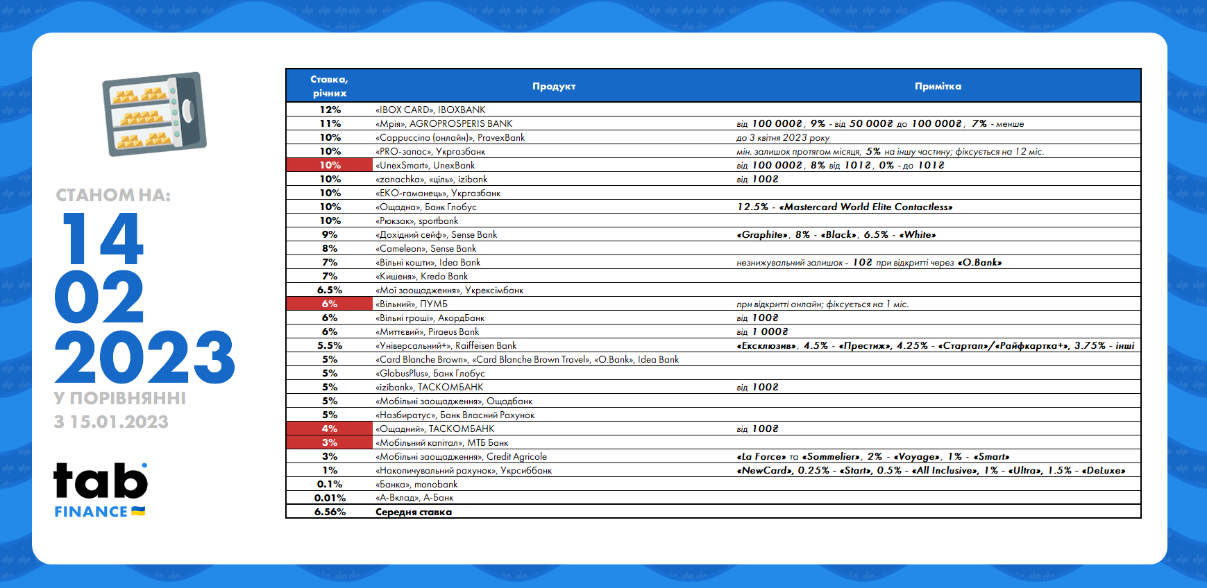Select the «IBOX CARD», IBOXBANK row

(x=714, y=110)
